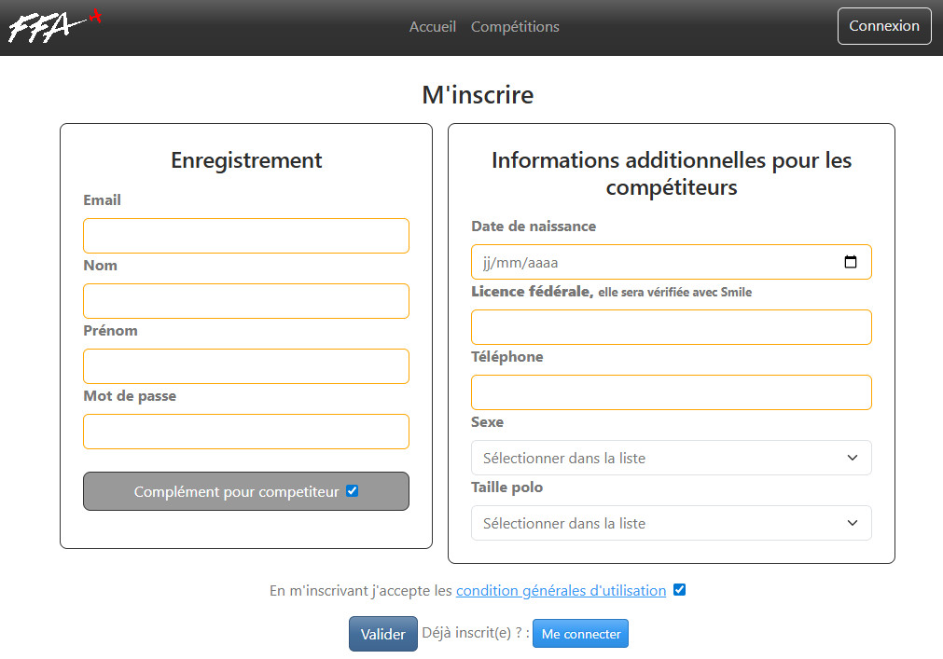Click the chevron arrow of the Sexe select

click(852, 458)
